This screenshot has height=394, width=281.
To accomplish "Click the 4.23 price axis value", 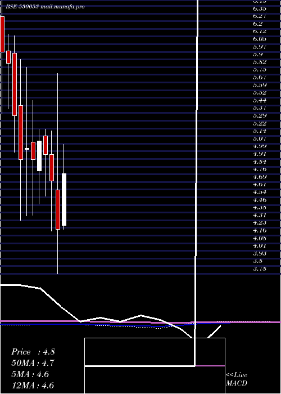I will [x=260, y=223].
